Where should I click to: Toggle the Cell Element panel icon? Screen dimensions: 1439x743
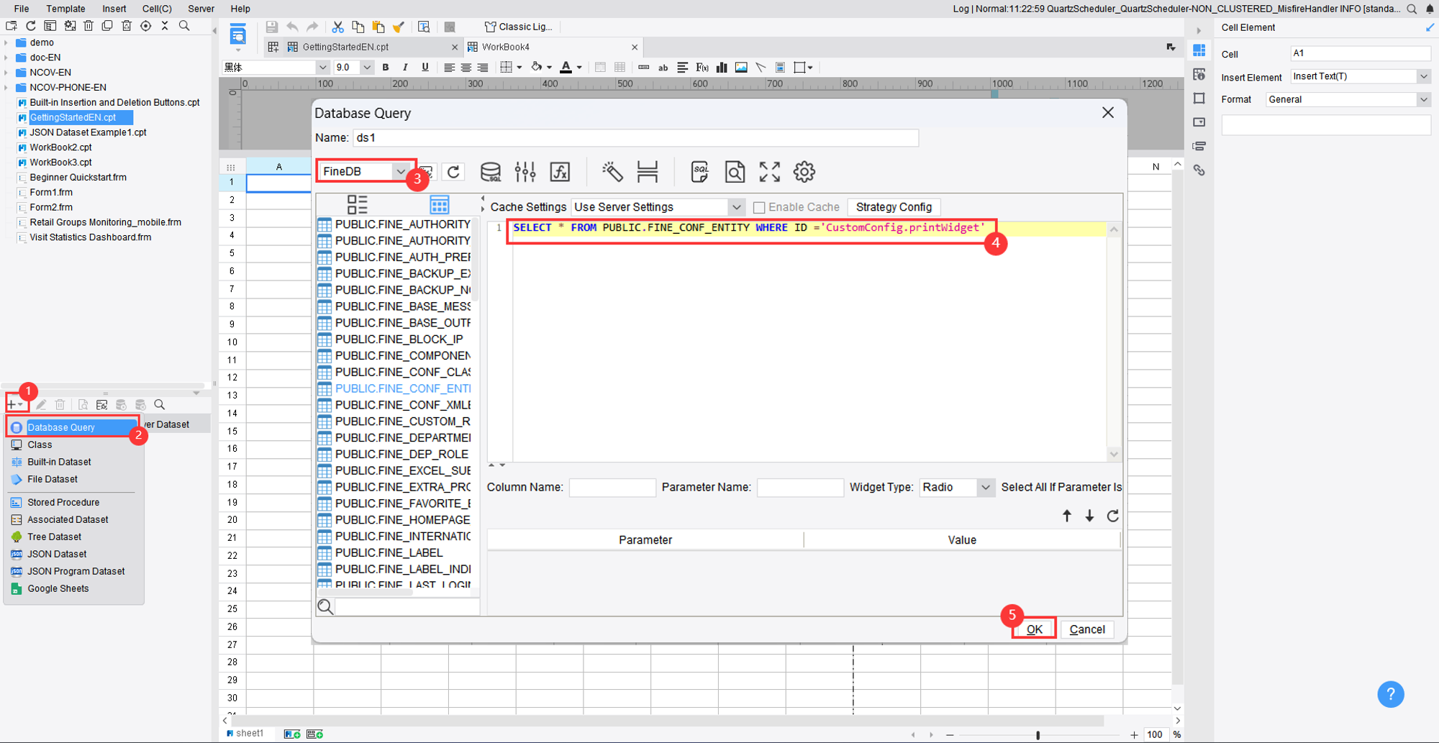coord(1199,50)
